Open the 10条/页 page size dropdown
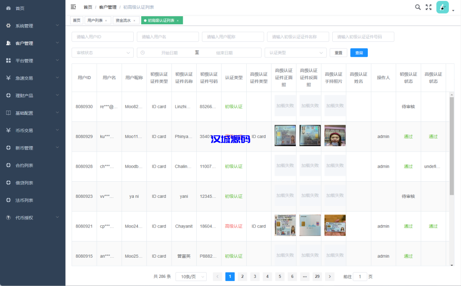The image size is (461, 286). (191, 277)
